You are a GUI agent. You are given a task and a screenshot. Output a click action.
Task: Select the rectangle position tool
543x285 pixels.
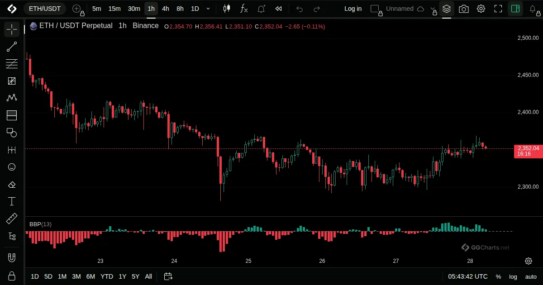(x=12, y=115)
